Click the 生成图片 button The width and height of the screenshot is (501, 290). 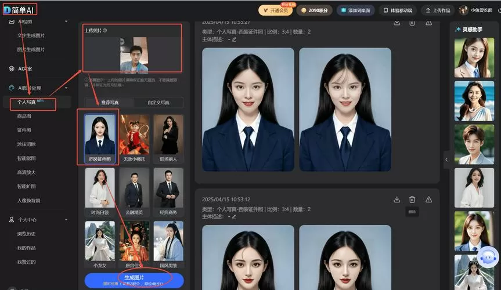coord(134,280)
